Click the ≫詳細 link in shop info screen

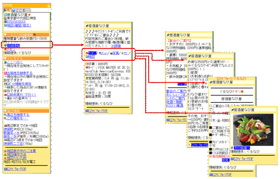pos(115,46)
